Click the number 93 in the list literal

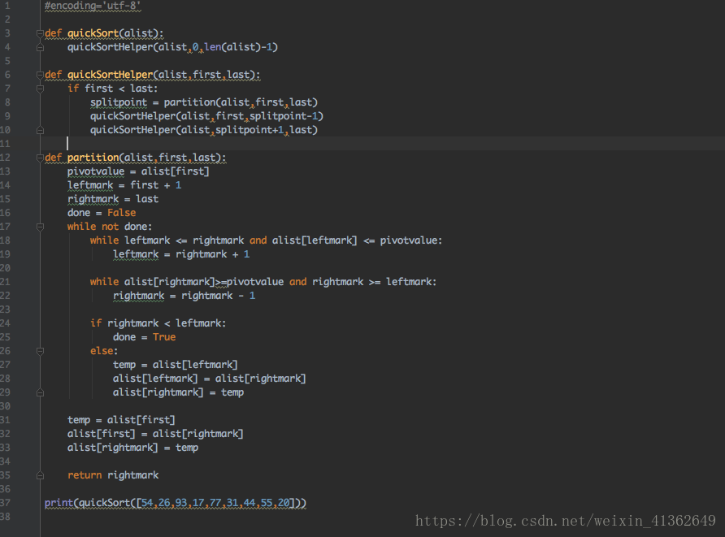[180, 503]
